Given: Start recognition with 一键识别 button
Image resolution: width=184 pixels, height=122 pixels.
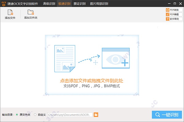Looking at the screenshot, I should pos(167,115).
